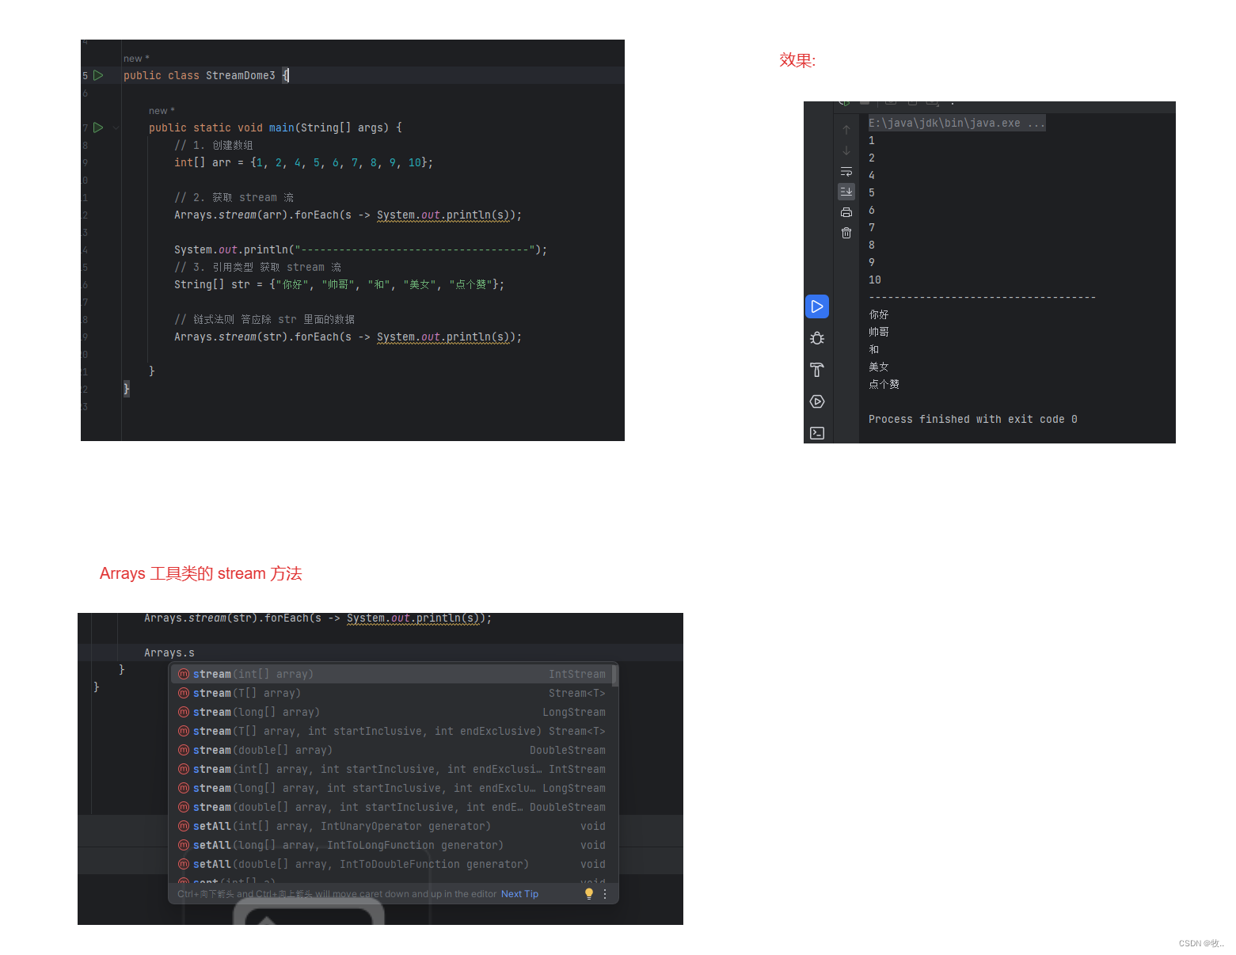The image size is (1236, 955).
Task: Select setAll(long[] array, IntToLongFunction generator)
Action: (392, 845)
